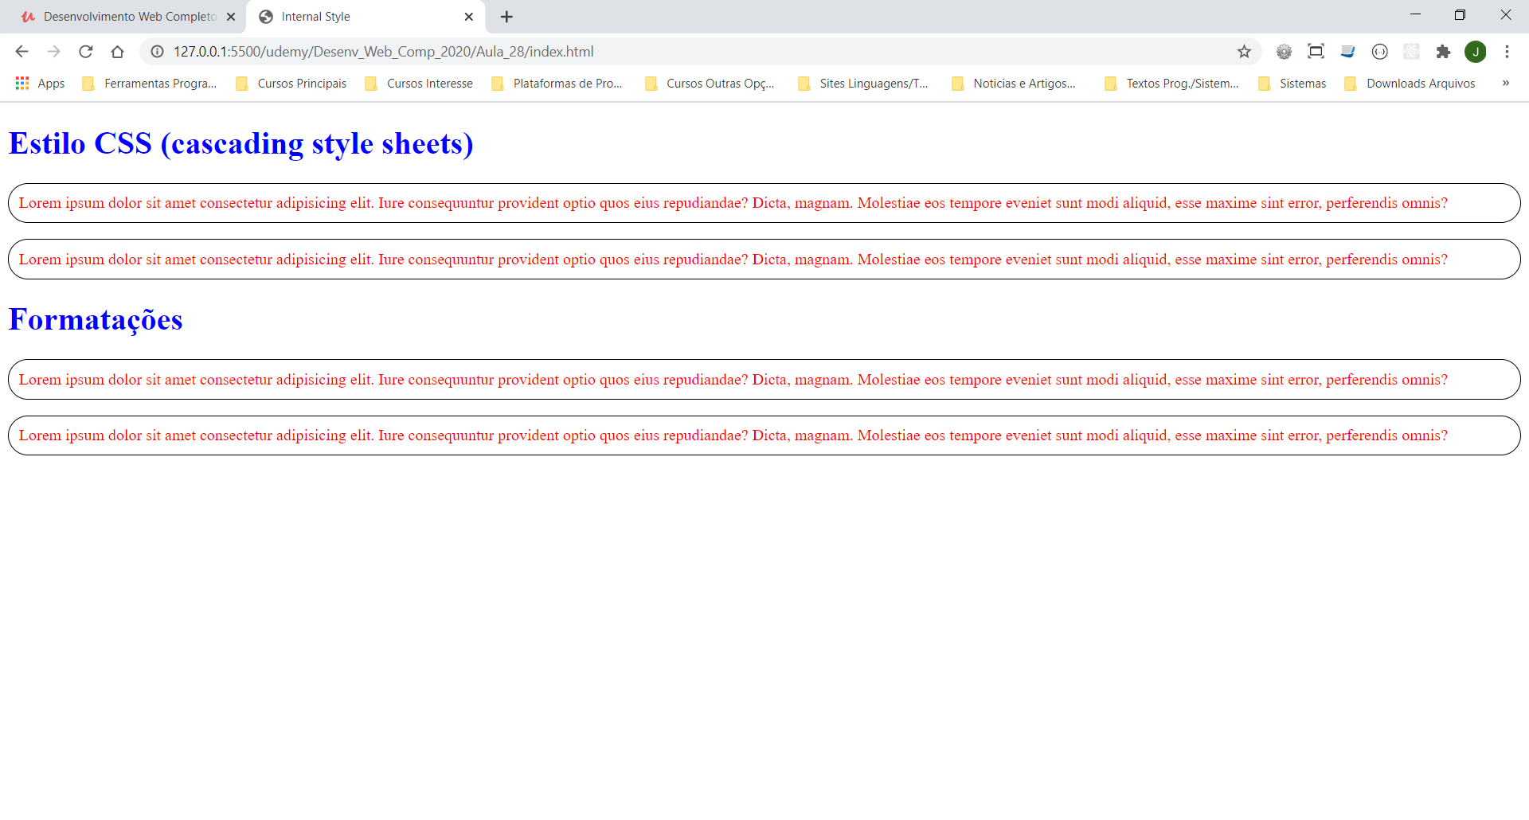
Task: Open the Cursos Outras Opç... bookmark folder
Action: pos(710,84)
